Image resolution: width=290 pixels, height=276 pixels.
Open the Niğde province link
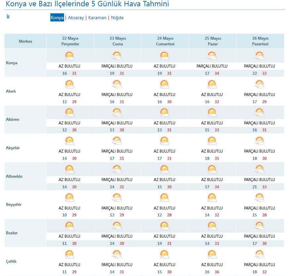pyautogui.click(x=117, y=18)
